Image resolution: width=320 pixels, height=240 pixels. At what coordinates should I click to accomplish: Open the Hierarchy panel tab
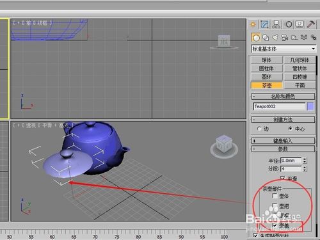(x=276, y=24)
